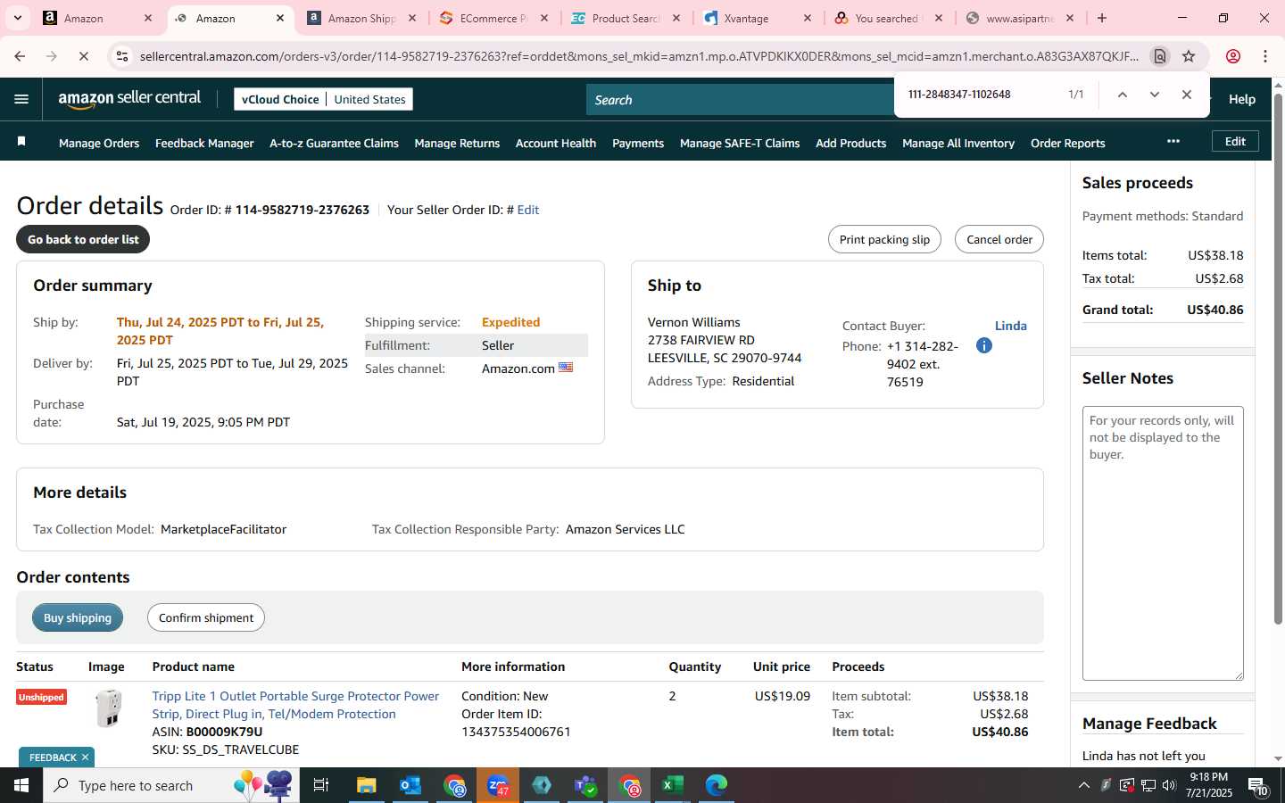Image resolution: width=1285 pixels, height=803 pixels.
Task: Click the Confirm shipment button
Action: click(x=206, y=617)
